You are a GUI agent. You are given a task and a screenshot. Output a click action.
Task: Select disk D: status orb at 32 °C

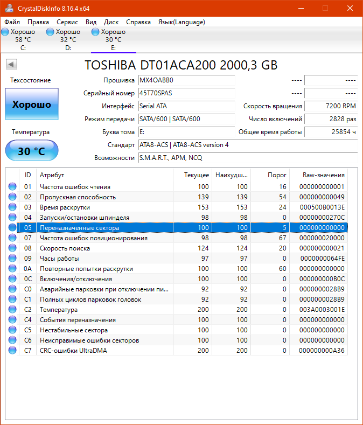[x=50, y=32]
